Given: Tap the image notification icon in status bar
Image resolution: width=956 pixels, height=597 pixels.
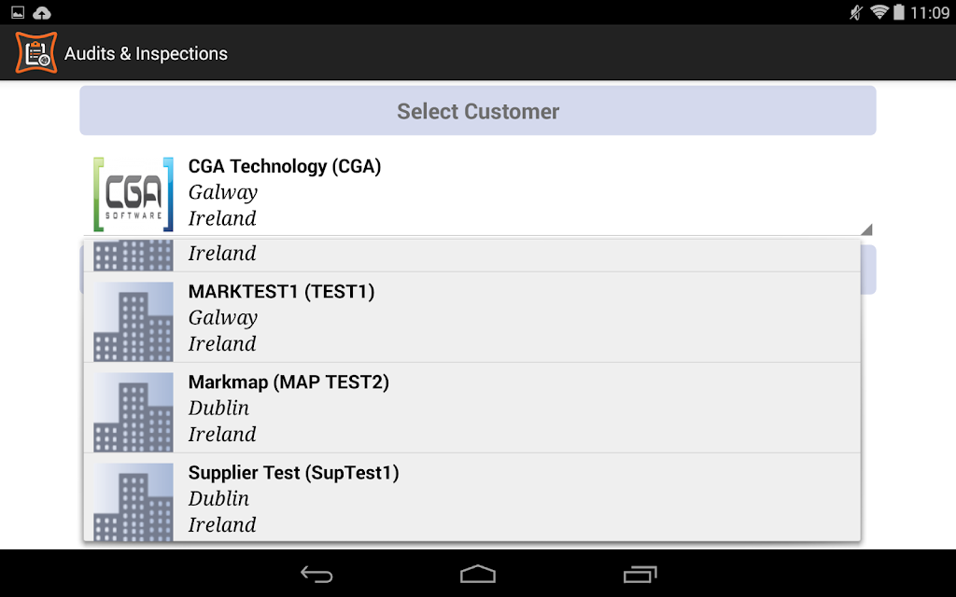Looking at the screenshot, I should coord(18,12).
